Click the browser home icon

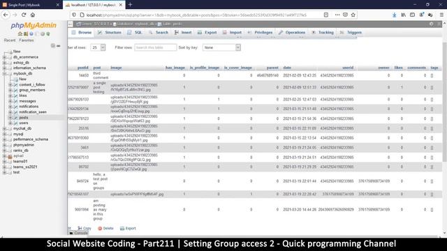[33, 15]
